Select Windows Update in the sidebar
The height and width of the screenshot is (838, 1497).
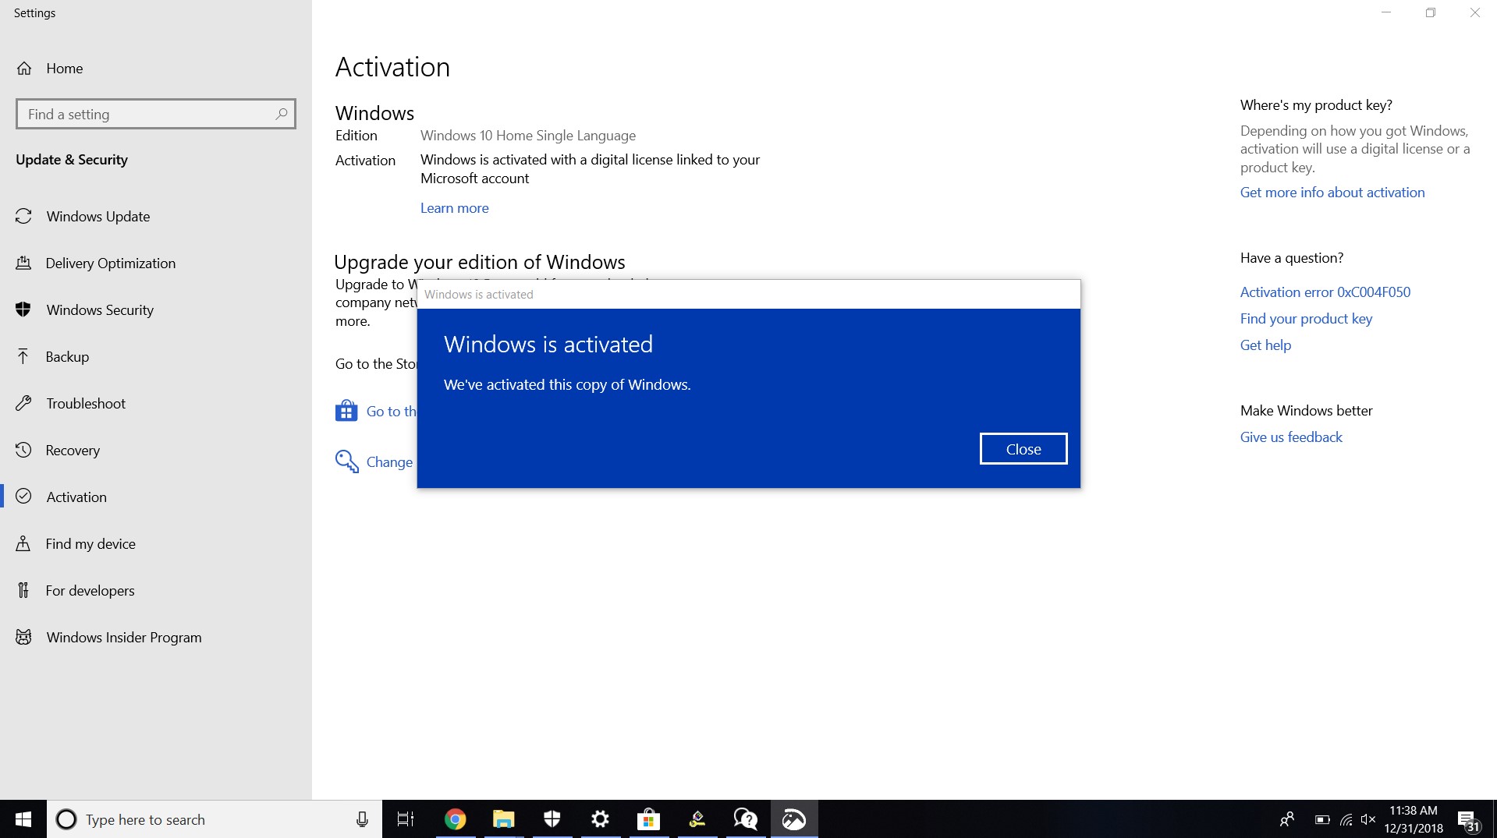pyautogui.click(x=156, y=216)
